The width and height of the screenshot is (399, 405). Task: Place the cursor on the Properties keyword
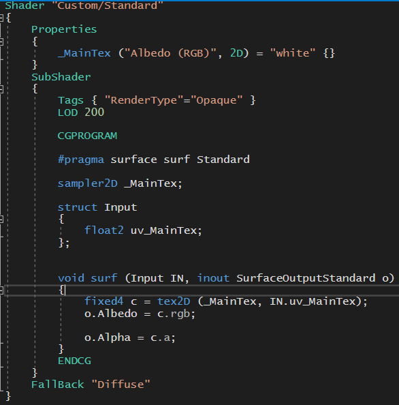coord(64,29)
